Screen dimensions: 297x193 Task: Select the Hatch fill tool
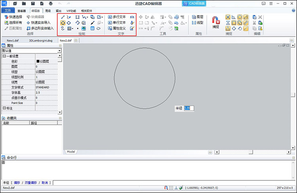click(x=69, y=28)
